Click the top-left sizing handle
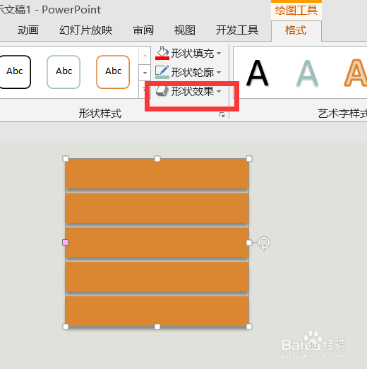 pyautogui.click(x=66, y=159)
